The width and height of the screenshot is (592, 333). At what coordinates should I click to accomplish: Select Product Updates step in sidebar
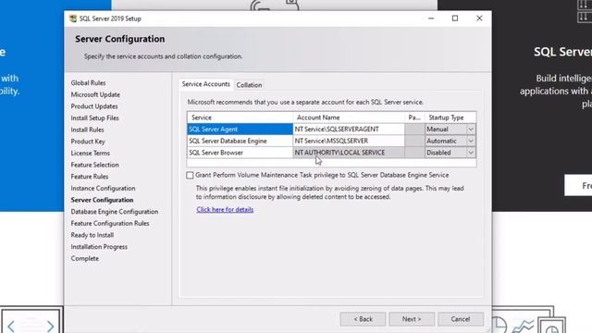click(x=94, y=106)
